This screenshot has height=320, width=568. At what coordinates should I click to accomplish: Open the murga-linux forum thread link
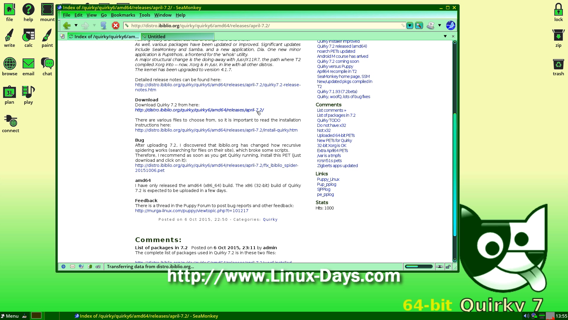pyautogui.click(x=192, y=211)
